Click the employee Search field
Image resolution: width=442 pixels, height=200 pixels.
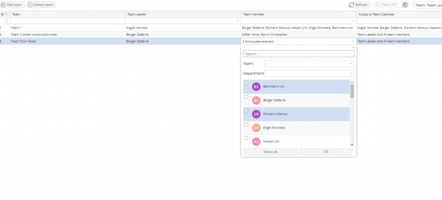tap(299, 54)
